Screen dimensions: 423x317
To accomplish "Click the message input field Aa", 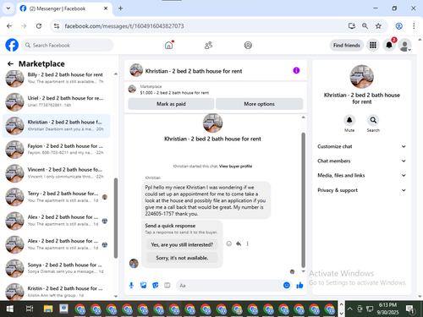I will point(229,286).
